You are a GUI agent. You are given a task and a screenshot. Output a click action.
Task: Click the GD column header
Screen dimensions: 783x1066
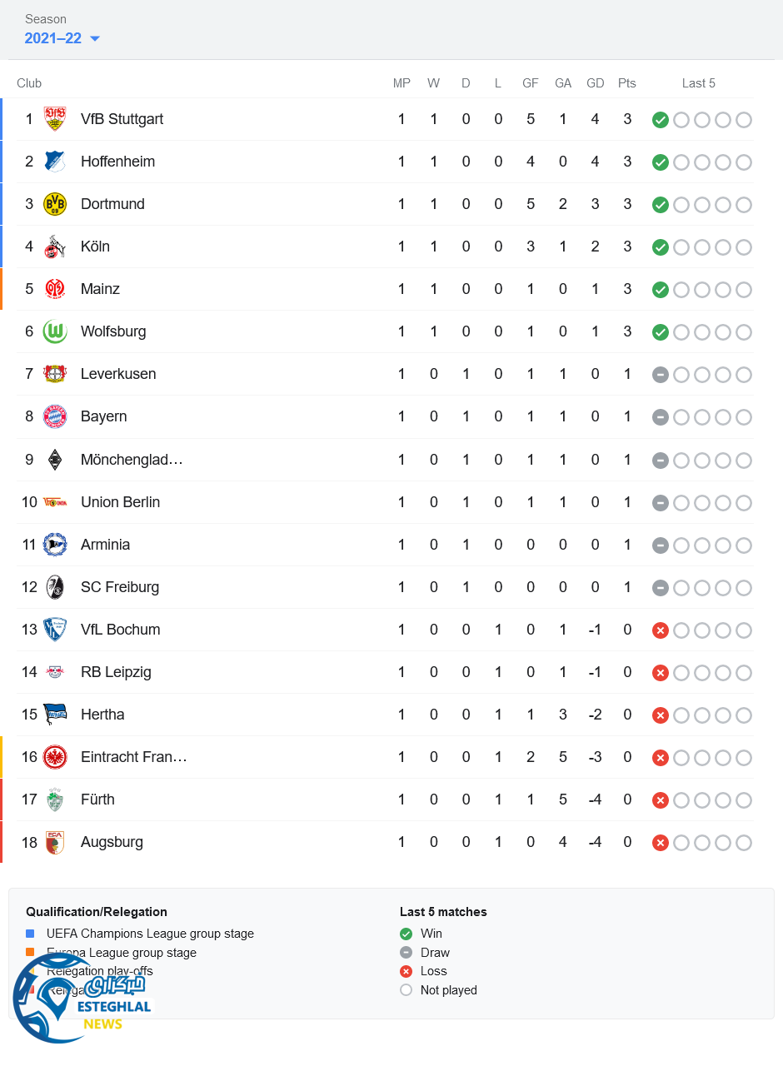point(595,83)
